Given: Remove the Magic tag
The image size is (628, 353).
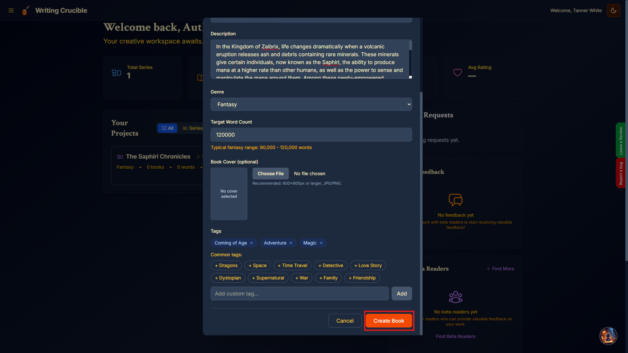Looking at the screenshot, I should click(321, 243).
